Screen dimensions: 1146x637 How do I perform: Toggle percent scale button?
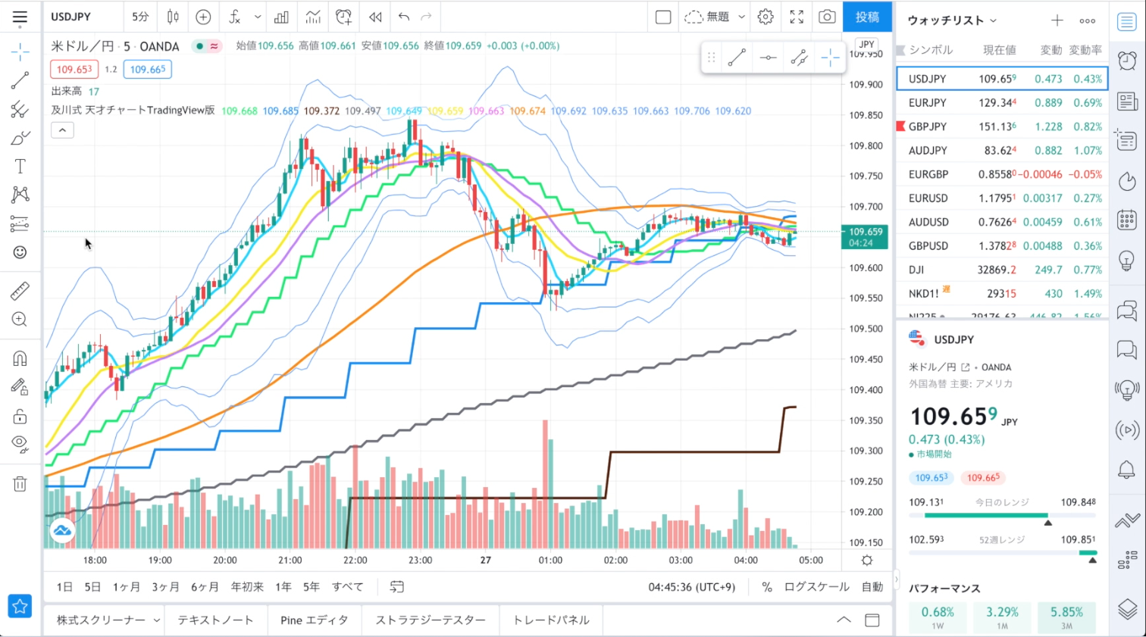point(767,587)
